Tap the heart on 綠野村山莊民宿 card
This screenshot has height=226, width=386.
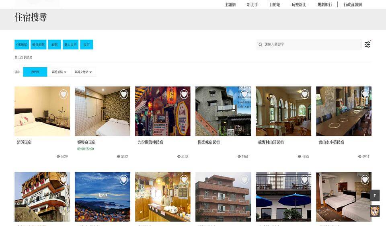pyautogui.click(x=304, y=94)
